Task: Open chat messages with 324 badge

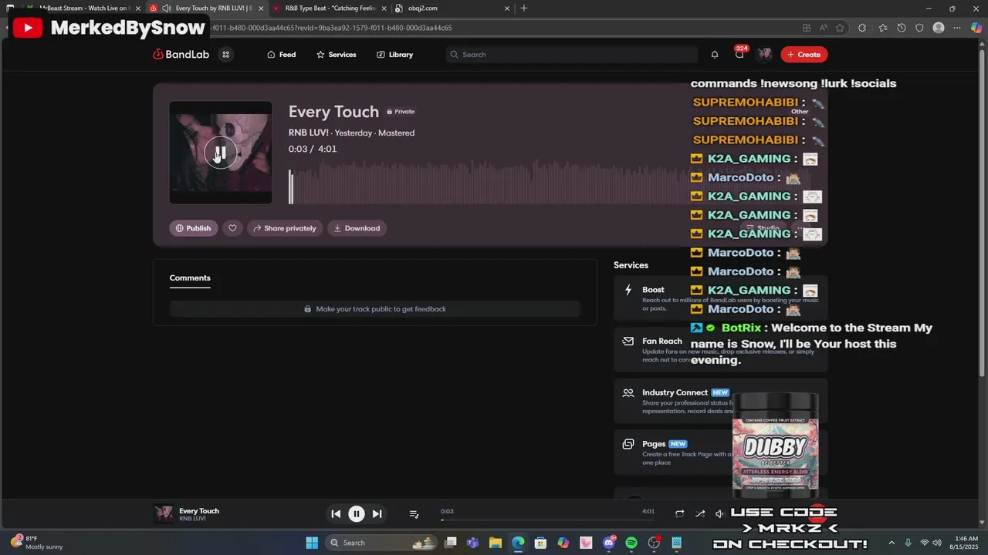Action: (x=739, y=54)
